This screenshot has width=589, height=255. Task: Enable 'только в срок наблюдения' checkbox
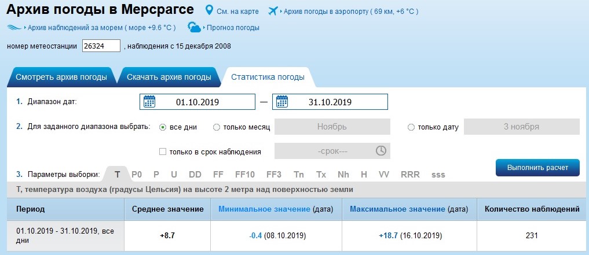tap(163, 151)
